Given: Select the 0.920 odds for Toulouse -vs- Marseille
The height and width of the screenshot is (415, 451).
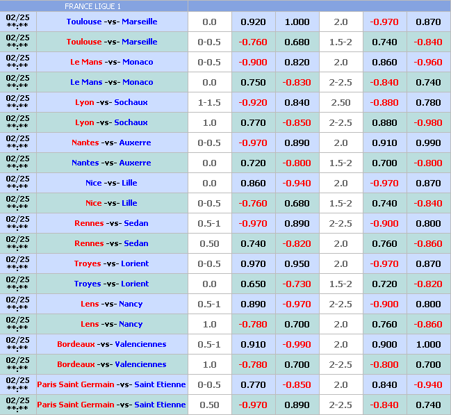Looking at the screenshot, I should point(253,22).
